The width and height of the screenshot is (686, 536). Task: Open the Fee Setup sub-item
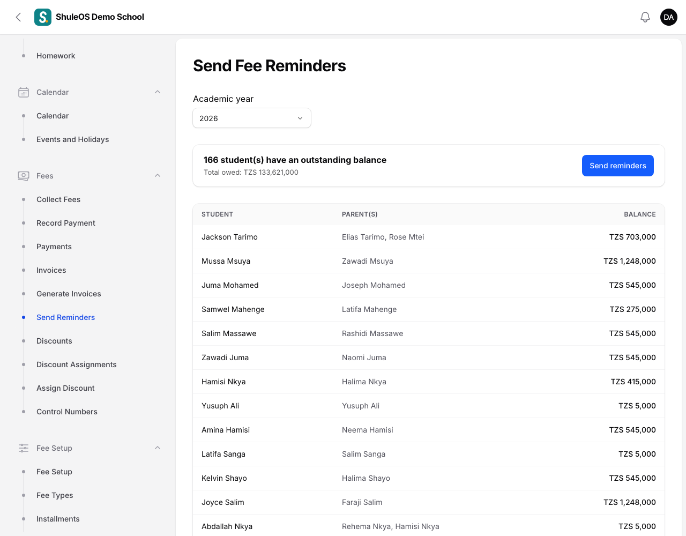pos(54,472)
